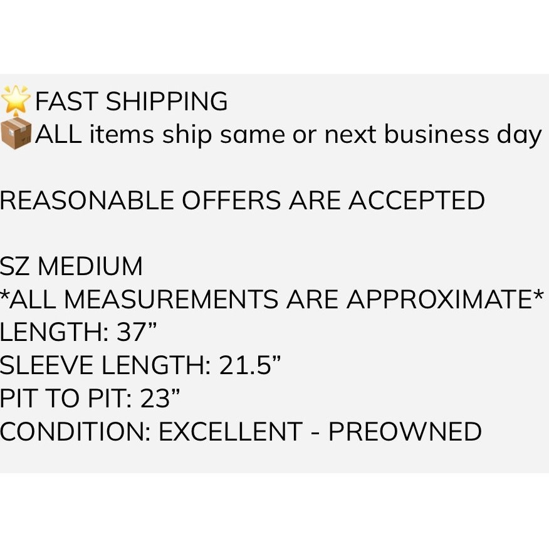
Task: Click the 21.5" sleeve measurement value
Action: pos(250,365)
